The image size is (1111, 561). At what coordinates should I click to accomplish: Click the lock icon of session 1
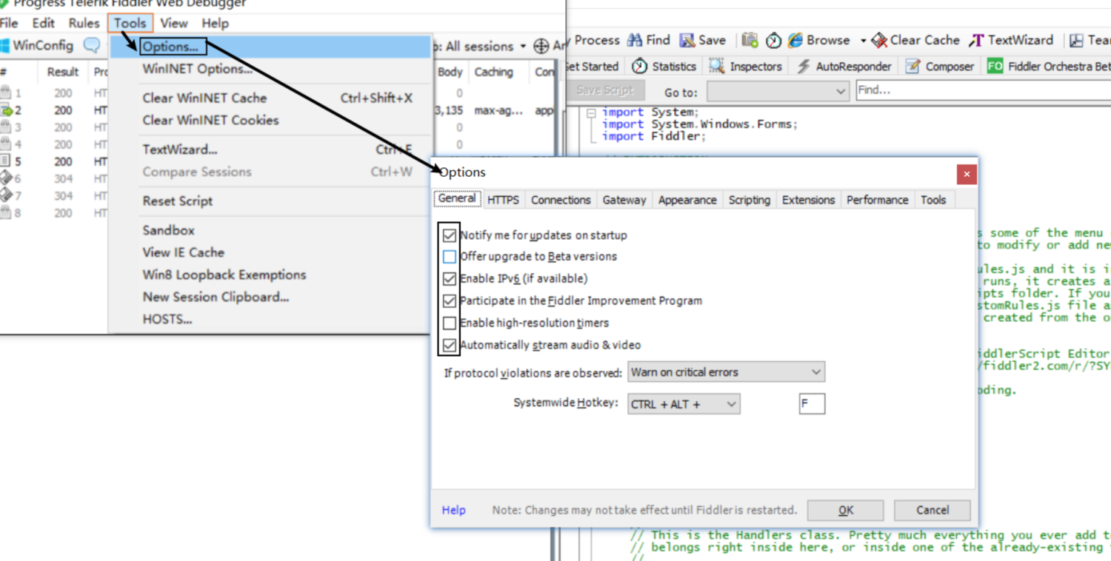[x=6, y=93]
